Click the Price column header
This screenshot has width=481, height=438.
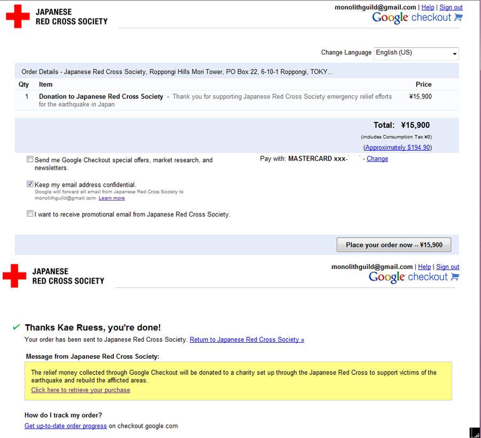coord(424,84)
